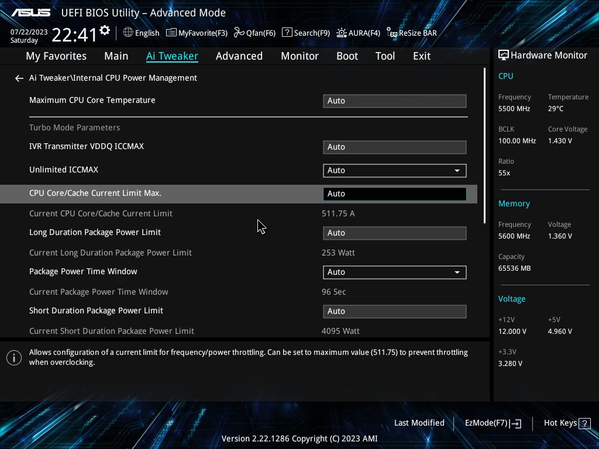Open the Advanced tab

[239, 56]
